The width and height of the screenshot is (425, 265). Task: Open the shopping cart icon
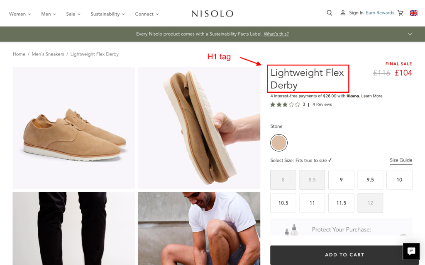(401, 13)
